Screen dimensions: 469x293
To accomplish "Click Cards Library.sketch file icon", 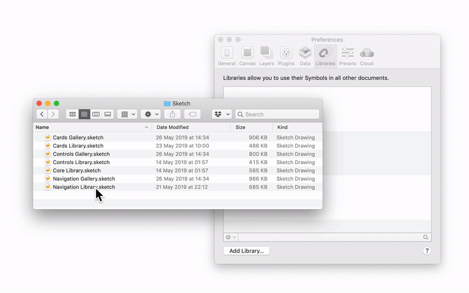I will coord(47,145).
